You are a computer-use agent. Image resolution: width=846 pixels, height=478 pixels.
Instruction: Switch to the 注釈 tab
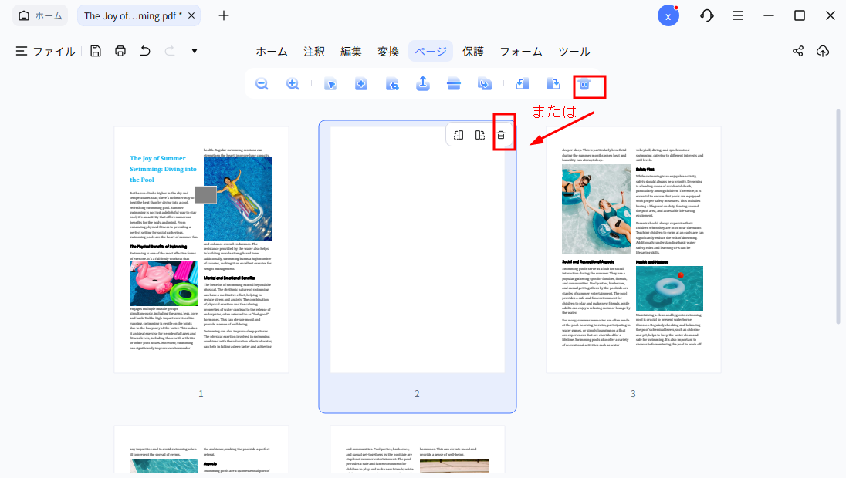coord(314,52)
